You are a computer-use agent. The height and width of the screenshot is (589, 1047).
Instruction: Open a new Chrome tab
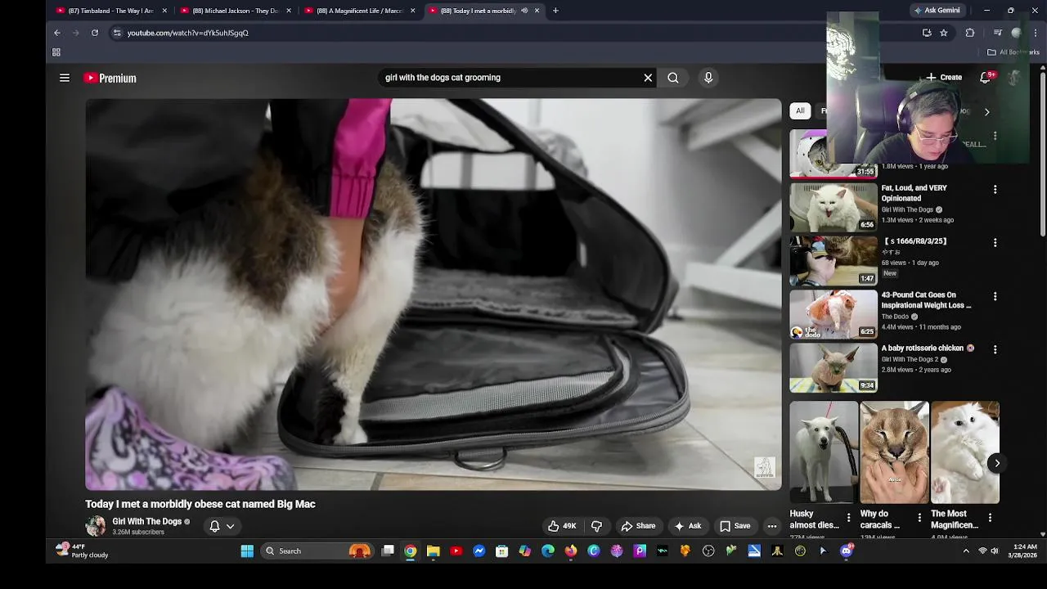click(555, 11)
